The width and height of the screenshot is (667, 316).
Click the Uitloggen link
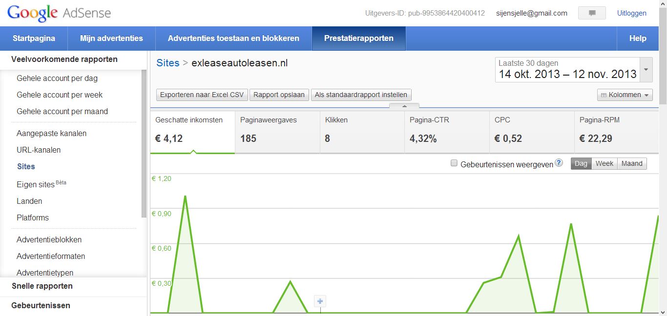[632, 13]
